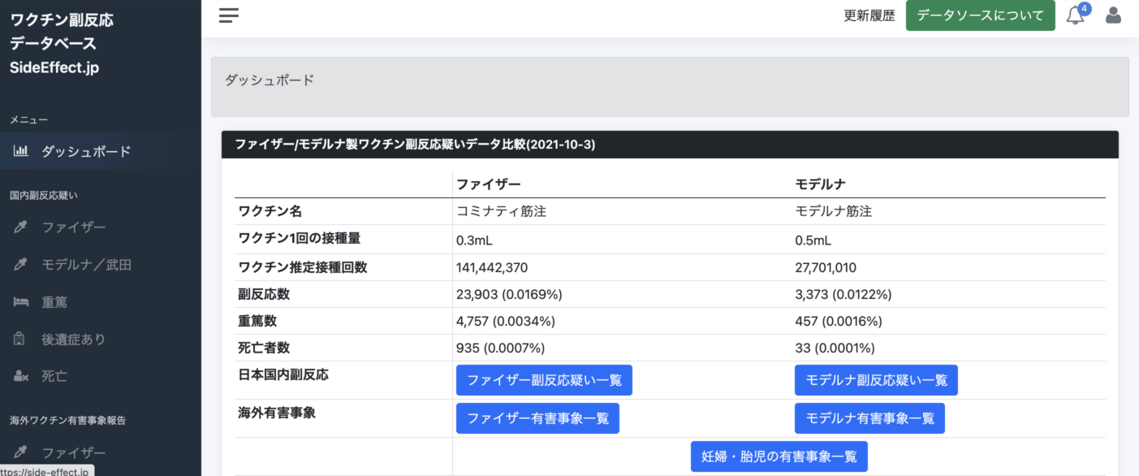
Task: Click the hamburger menu icon
Action: [229, 15]
